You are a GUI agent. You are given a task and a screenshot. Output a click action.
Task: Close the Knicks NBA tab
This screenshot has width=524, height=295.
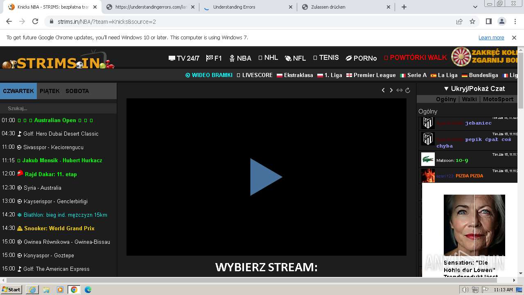95,7
